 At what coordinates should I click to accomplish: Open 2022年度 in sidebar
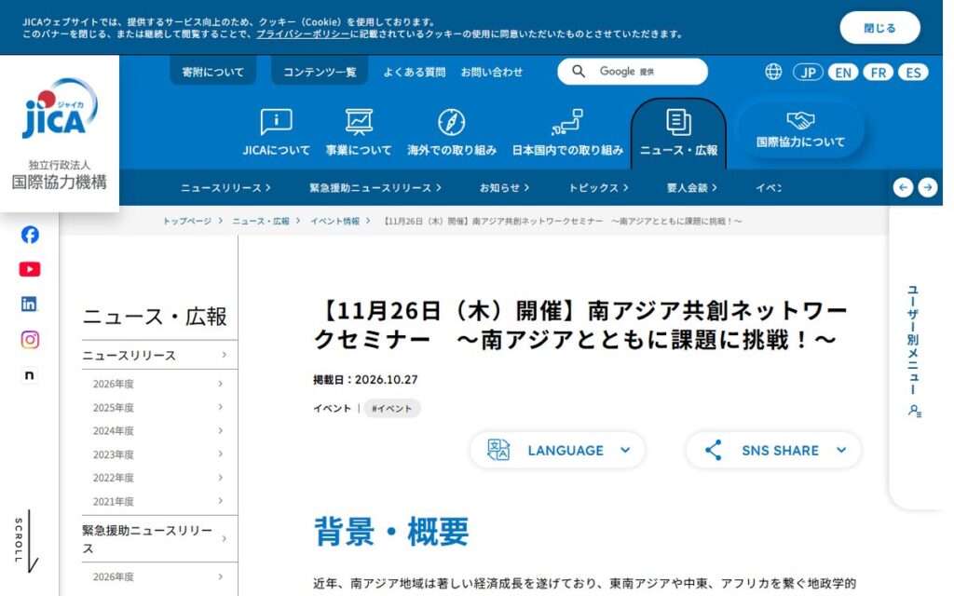click(x=159, y=478)
